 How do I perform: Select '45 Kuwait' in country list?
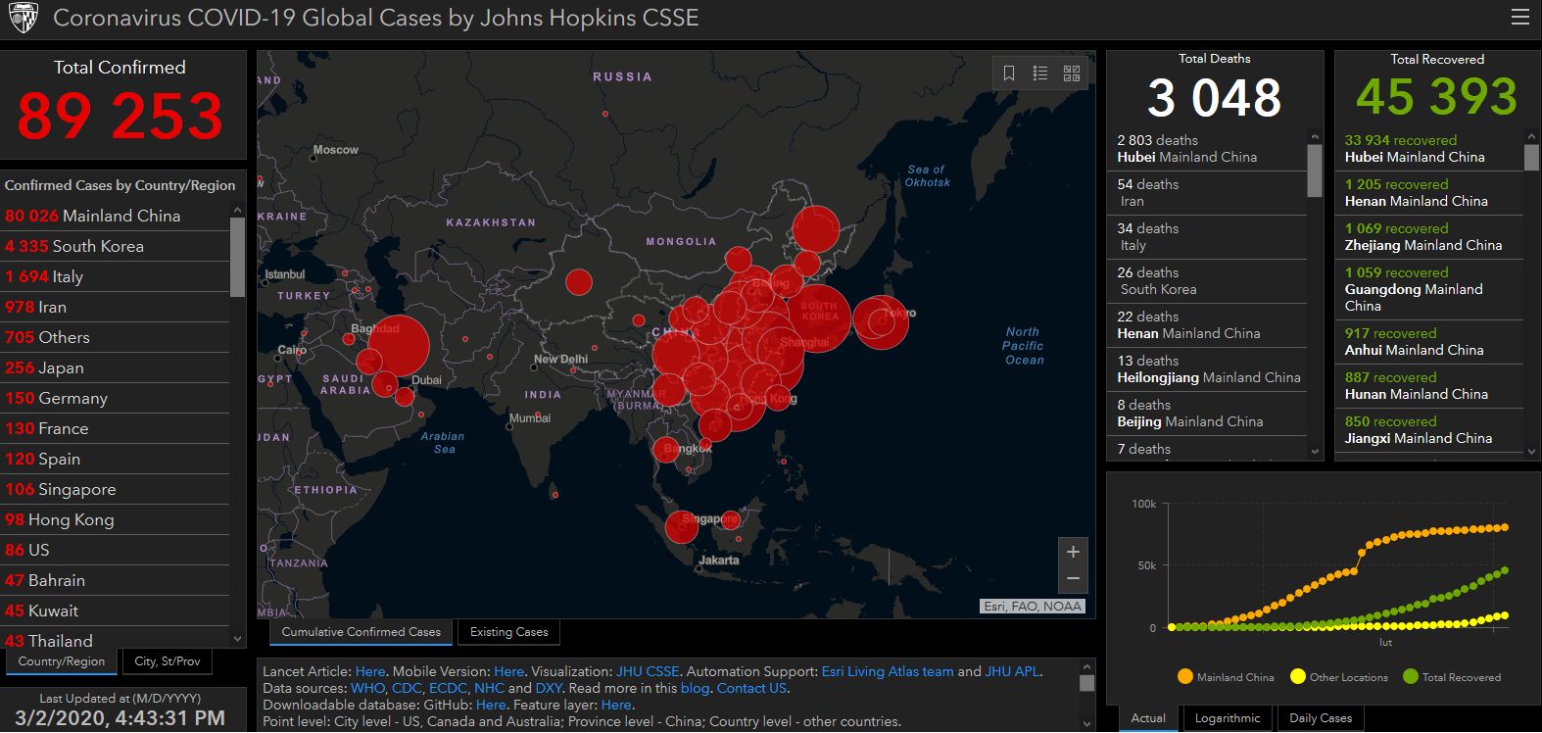point(115,611)
